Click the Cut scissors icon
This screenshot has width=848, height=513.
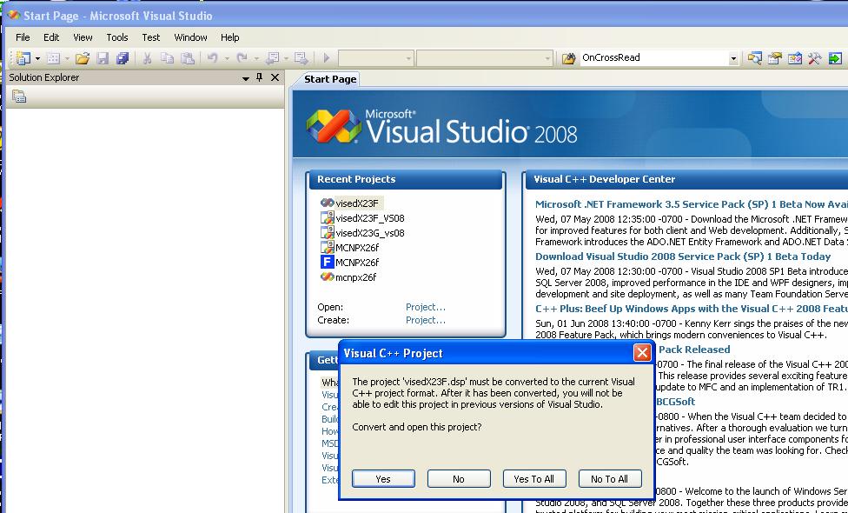tap(147, 58)
